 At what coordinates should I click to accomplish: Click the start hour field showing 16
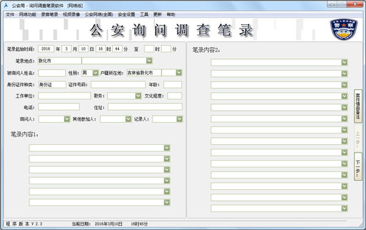(x=101, y=49)
